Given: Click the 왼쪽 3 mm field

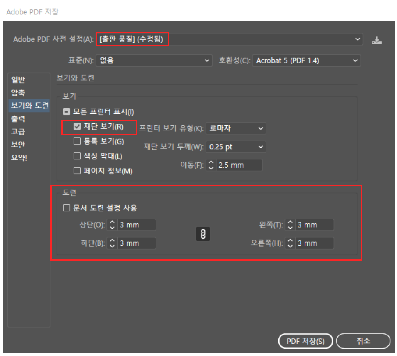Looking at the screenshot, I should [x=315, y=225].
